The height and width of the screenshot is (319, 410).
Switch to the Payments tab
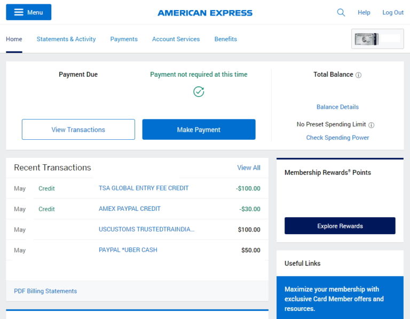[124, 39]
